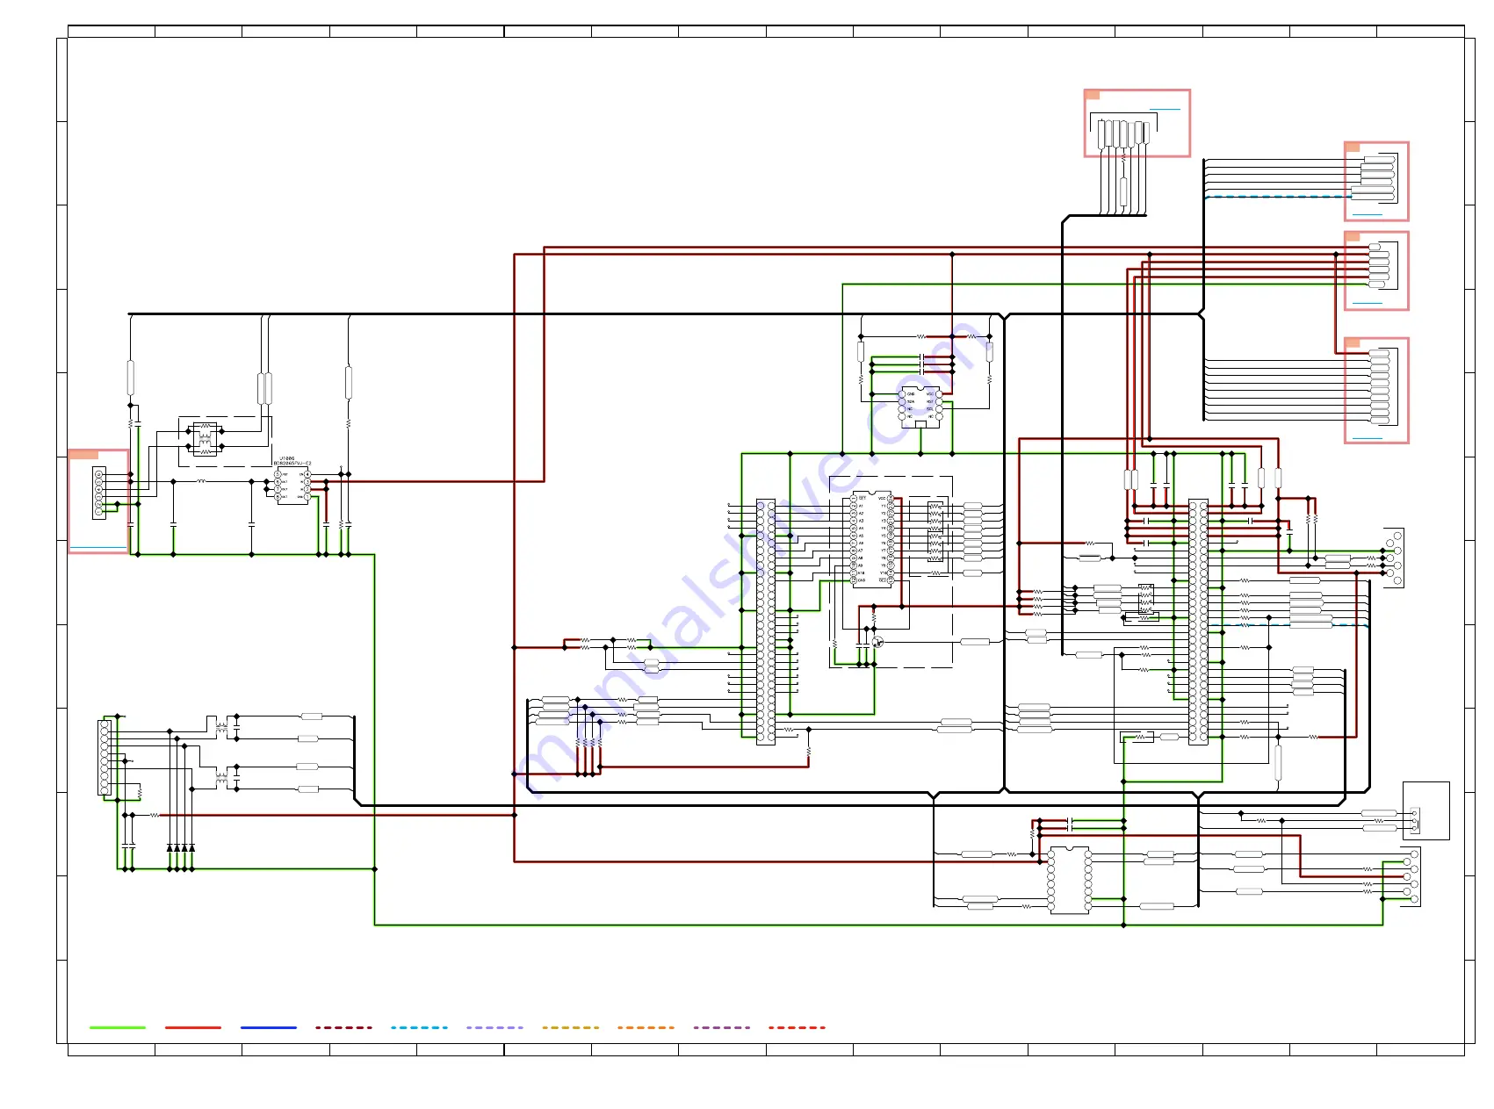Click the U1006 reference designator label
The image size is (1494, 1109).
tap(287, 457)
